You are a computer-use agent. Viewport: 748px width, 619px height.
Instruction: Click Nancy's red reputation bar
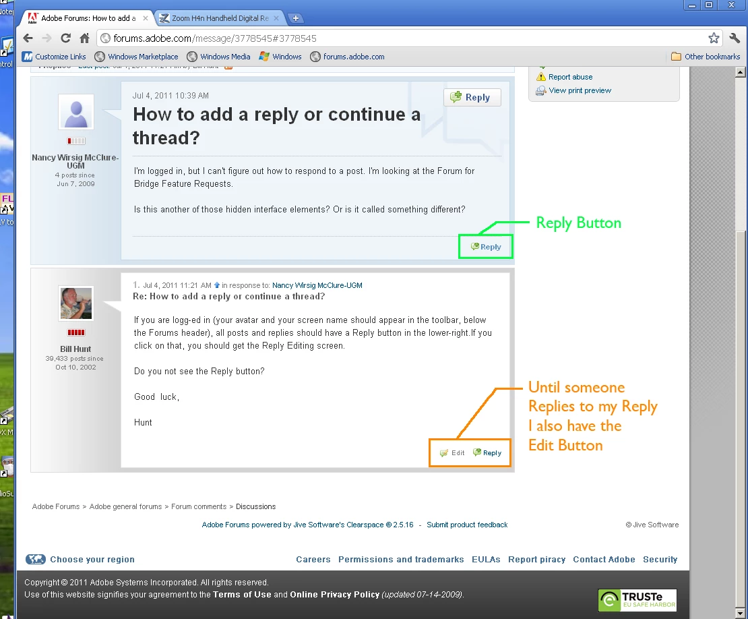[x=76, y=141]
